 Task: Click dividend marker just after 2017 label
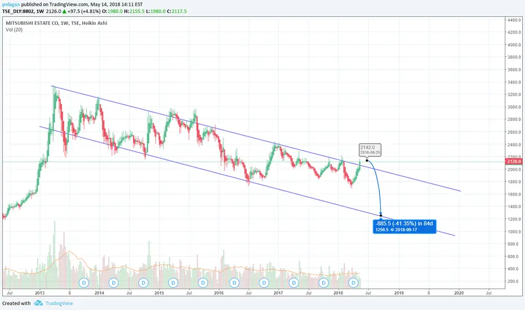tap(293, 283)
